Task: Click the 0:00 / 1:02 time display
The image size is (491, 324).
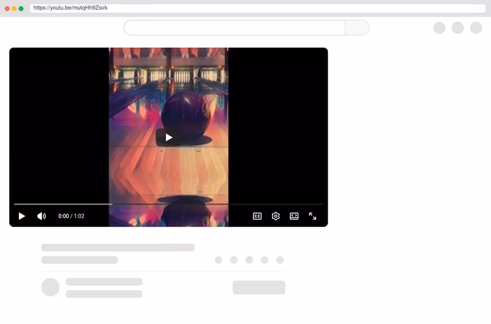Action: coord(71,216)
